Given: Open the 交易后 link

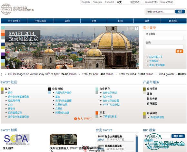Looking at the screenshot, I should [59, 109].
